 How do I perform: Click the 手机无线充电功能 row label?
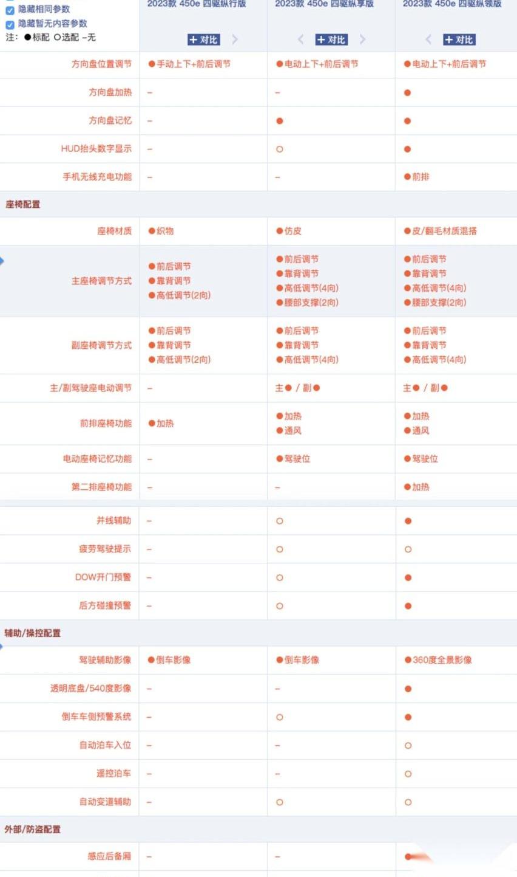97,177
